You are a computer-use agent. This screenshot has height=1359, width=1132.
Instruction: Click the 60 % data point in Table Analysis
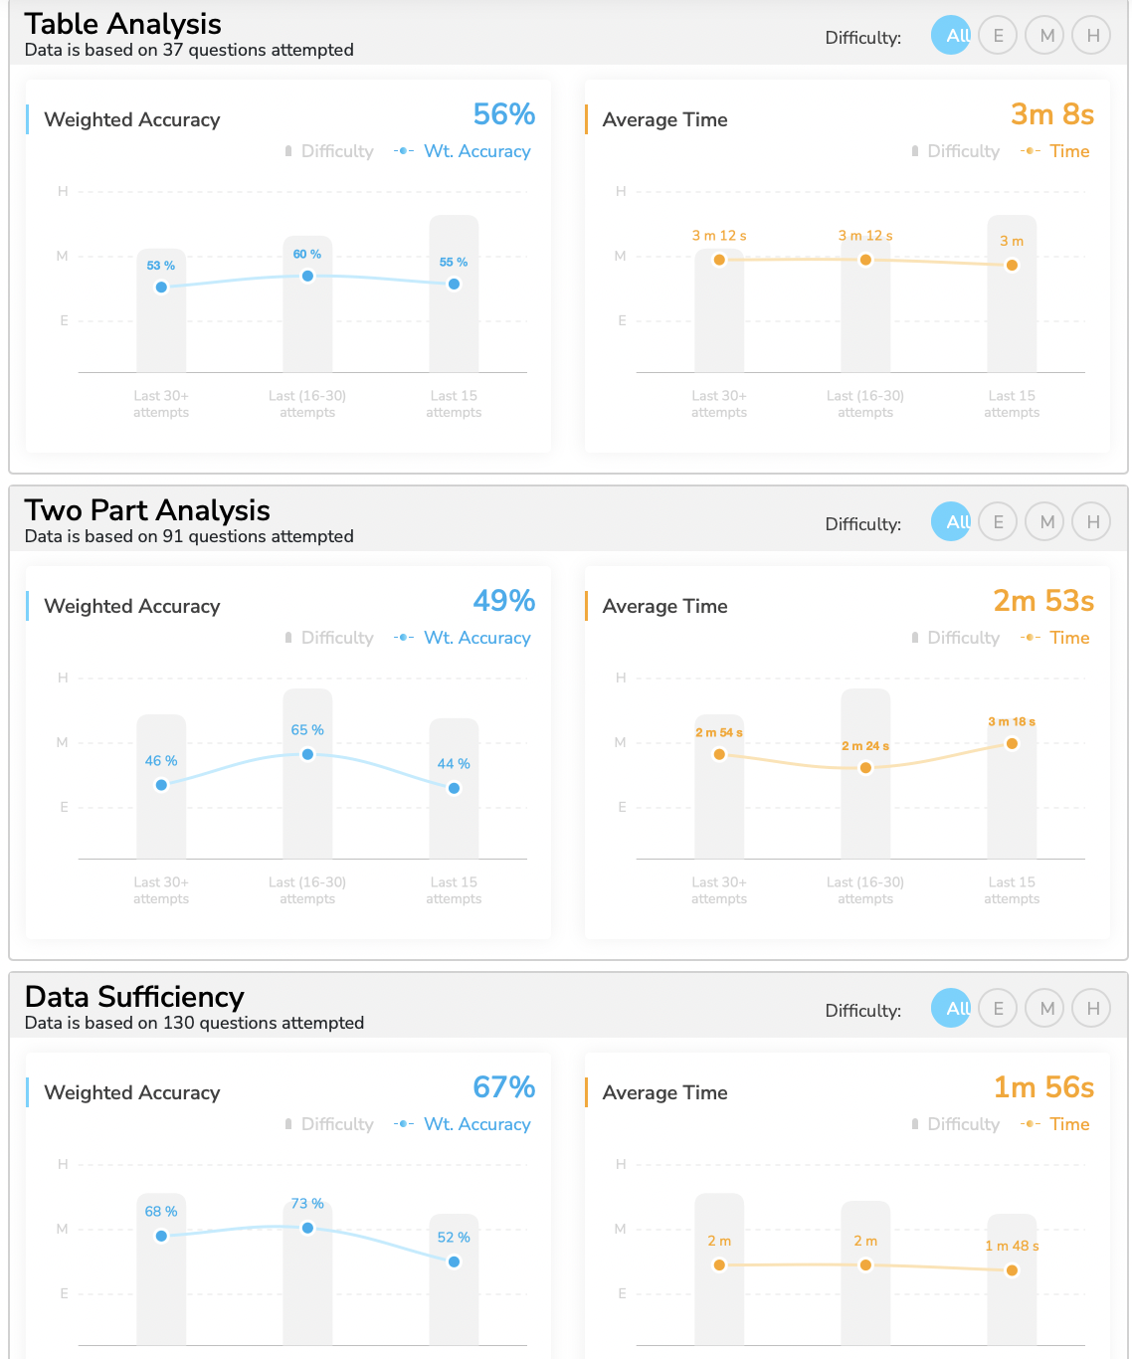tap(307, 276)
